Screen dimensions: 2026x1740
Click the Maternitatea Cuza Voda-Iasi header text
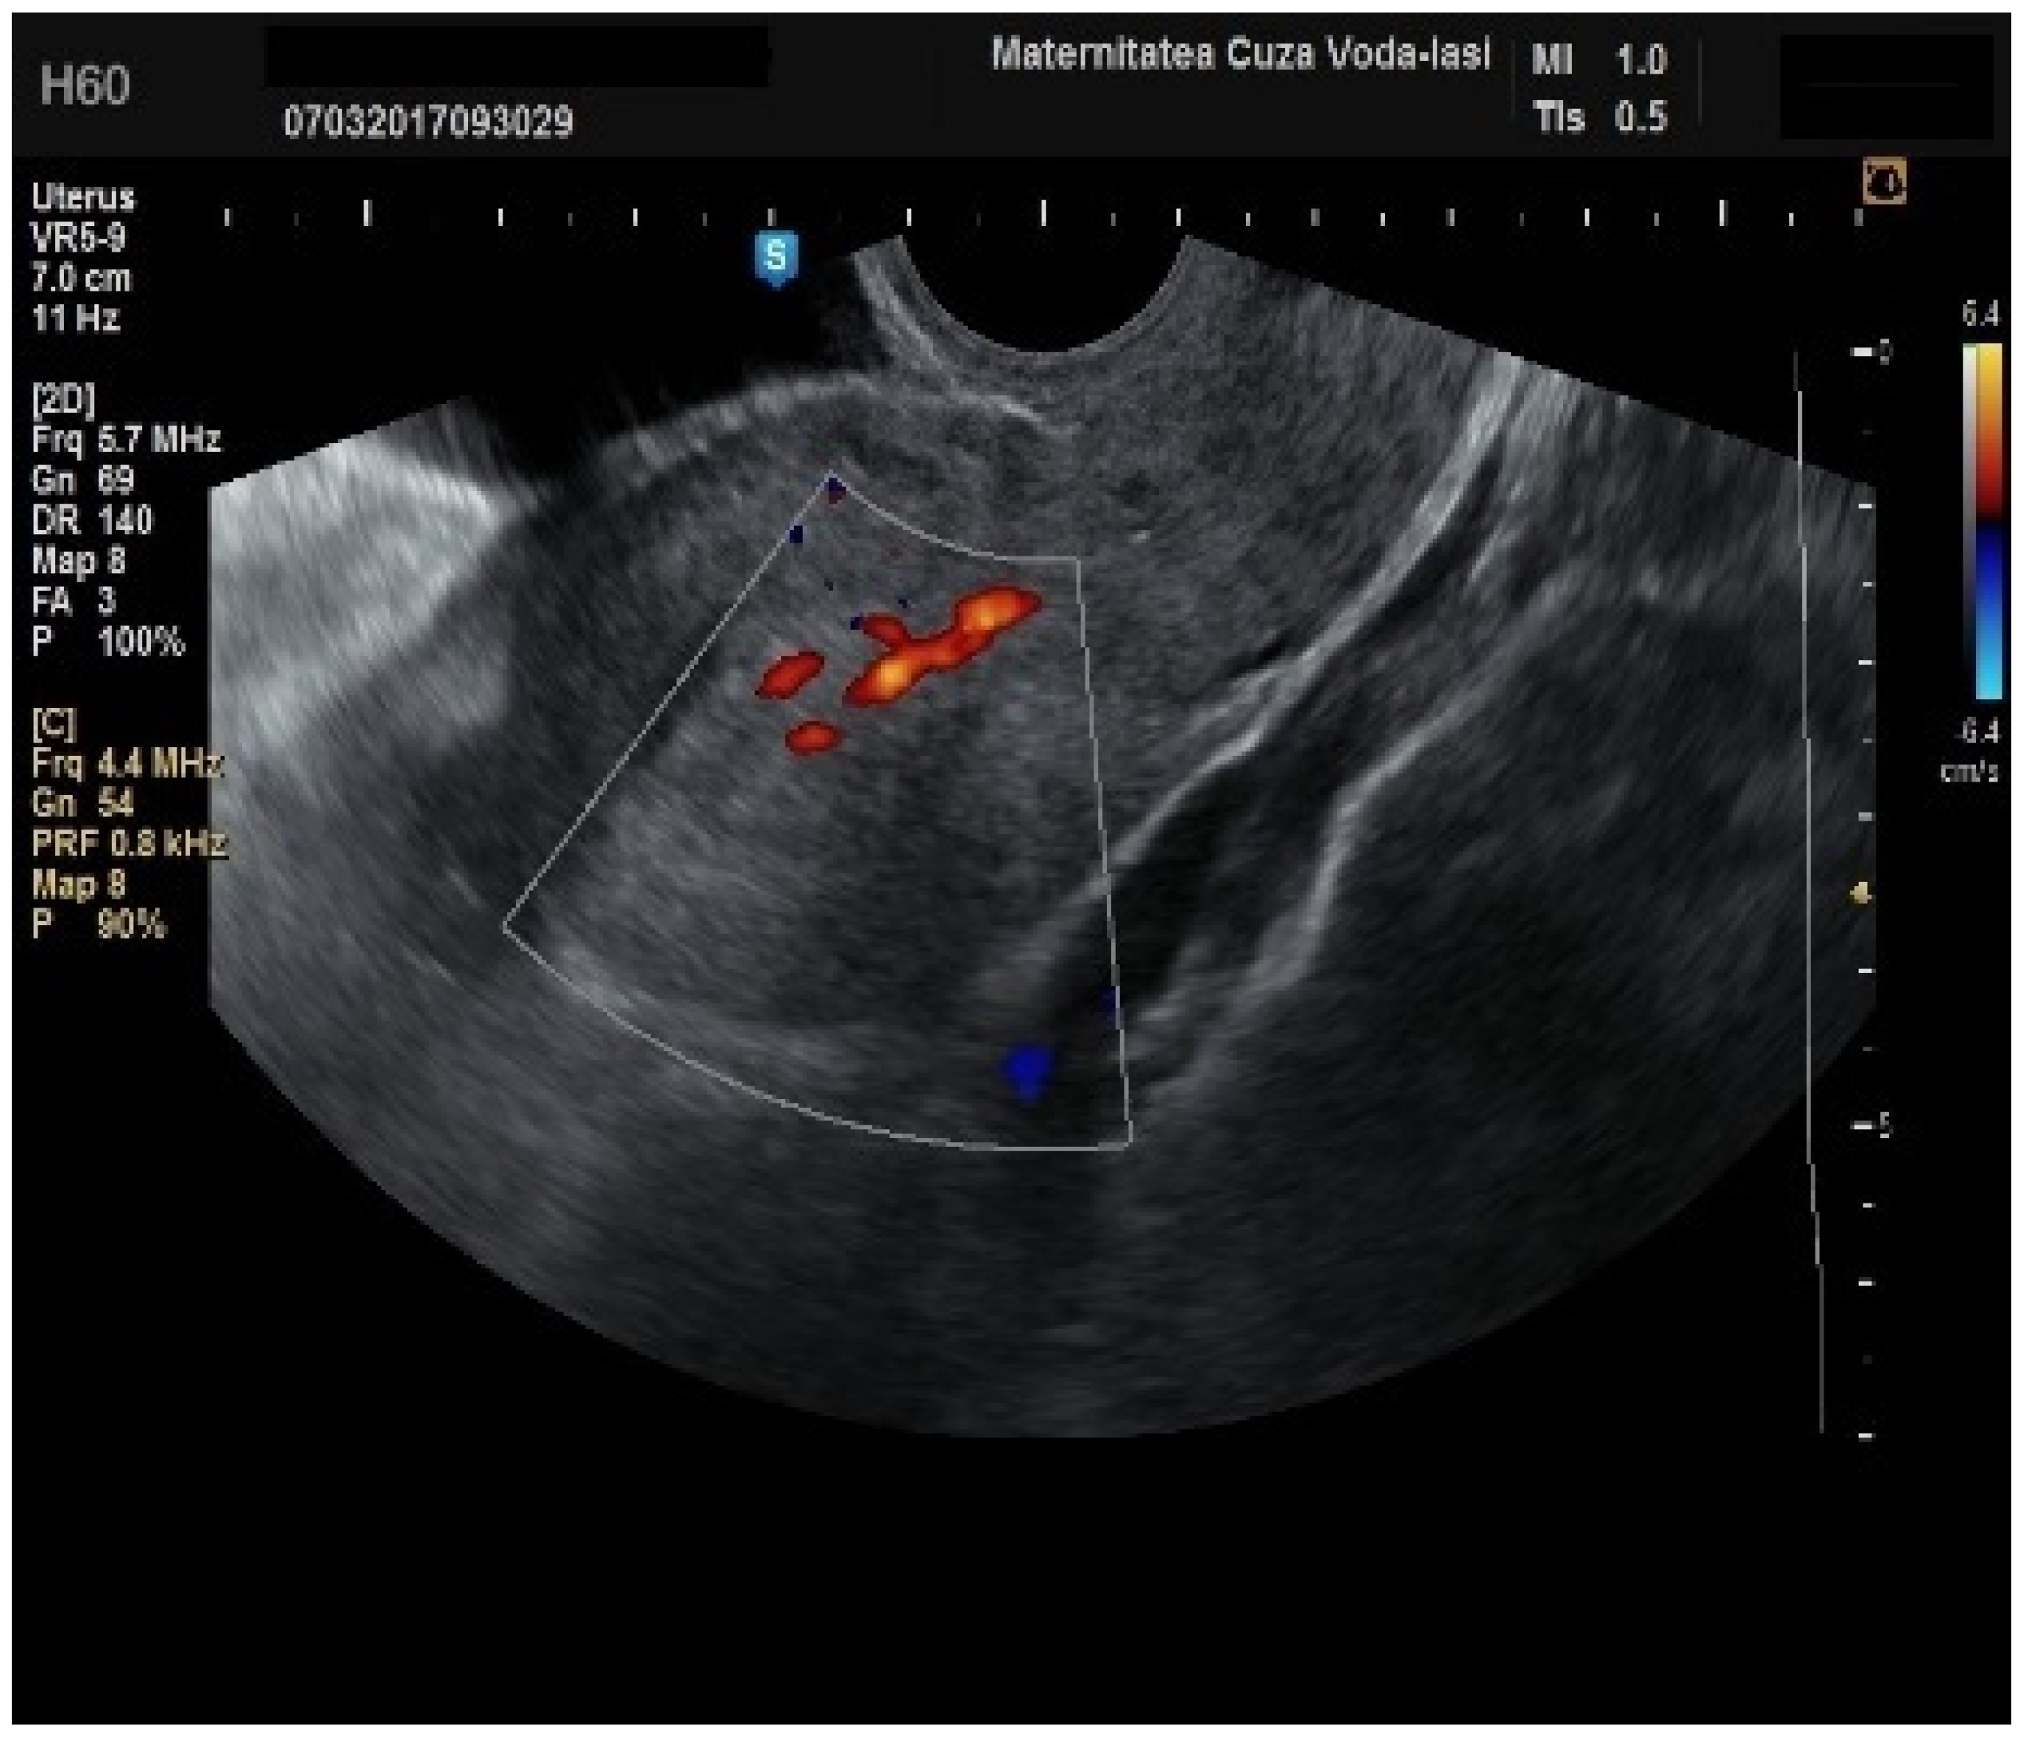point(1240,54)
